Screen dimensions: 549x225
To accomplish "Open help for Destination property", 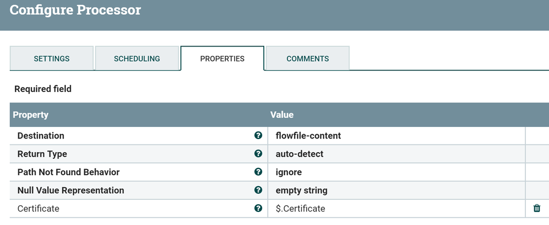I will (x=258, y=135).
